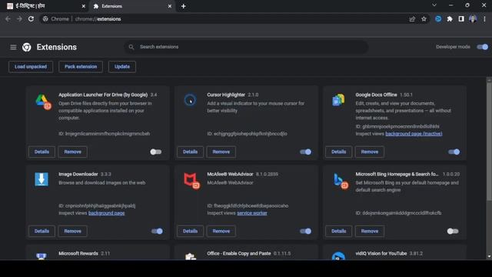Disable the McAfee WebAdvisor extension
Image resolution: width=492 pixels, height=277 pixels.
(305, 231)
